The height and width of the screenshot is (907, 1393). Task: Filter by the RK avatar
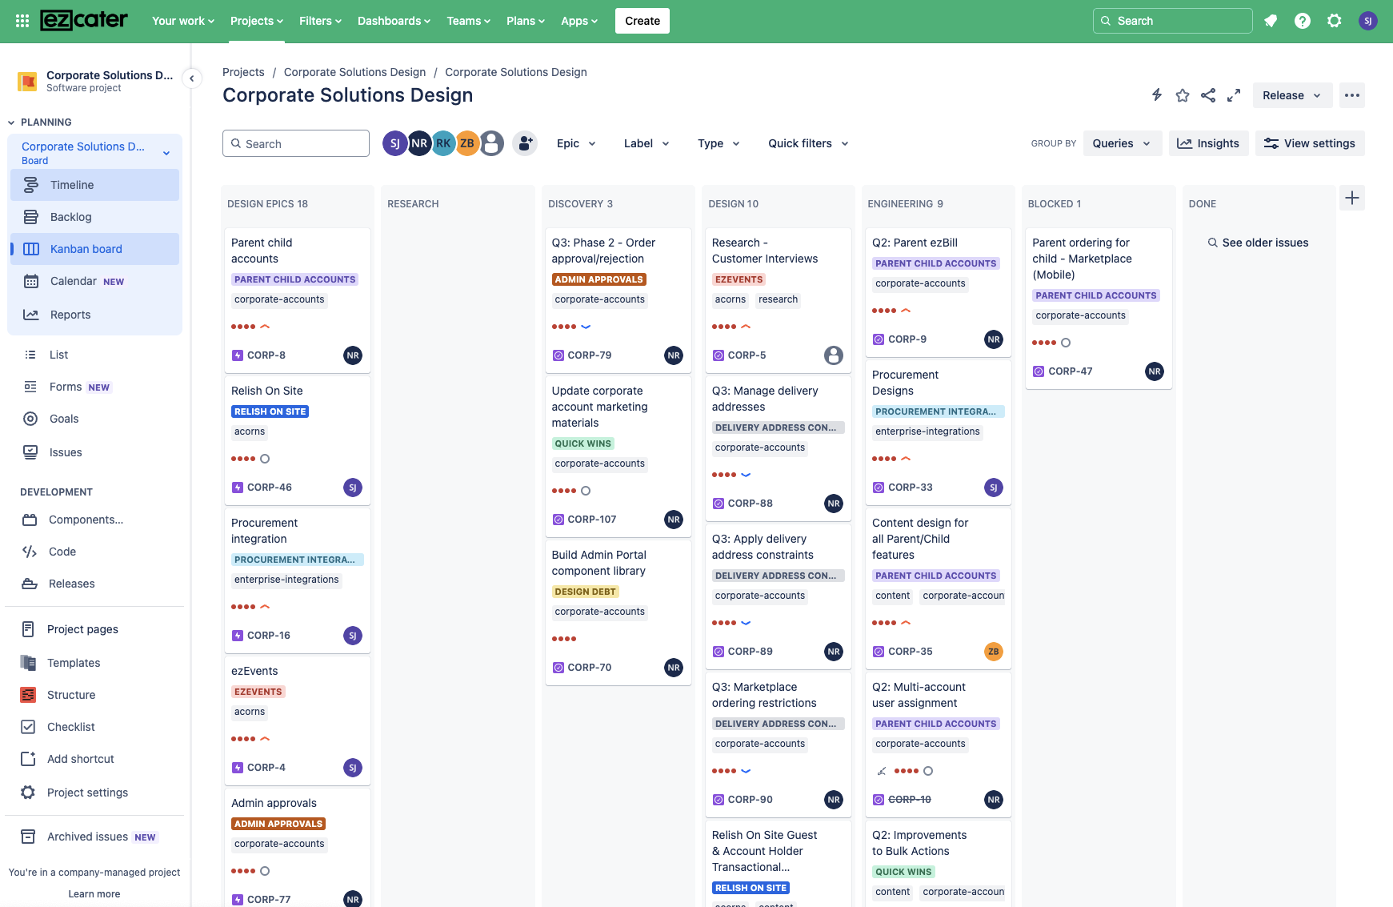[x=443, y=143]
